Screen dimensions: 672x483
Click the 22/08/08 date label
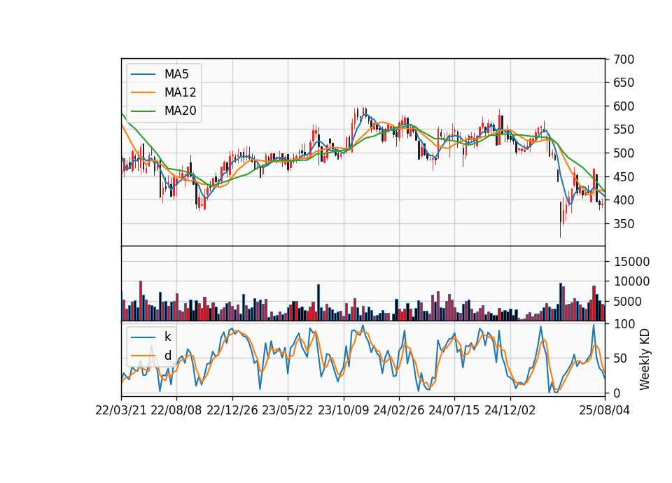[x=176, y=410]
